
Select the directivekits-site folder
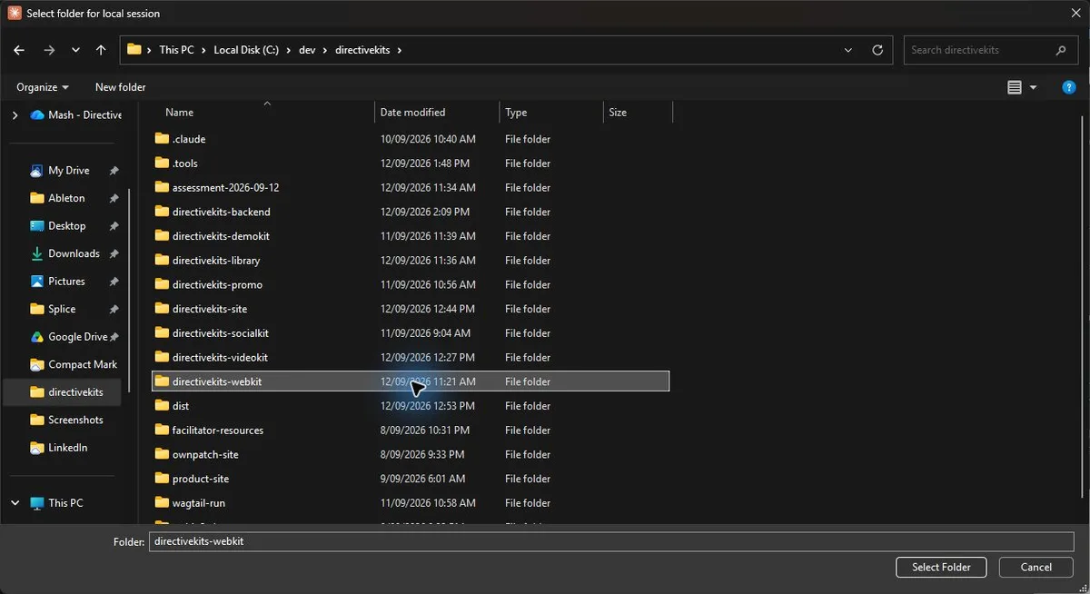click(209, 309)
